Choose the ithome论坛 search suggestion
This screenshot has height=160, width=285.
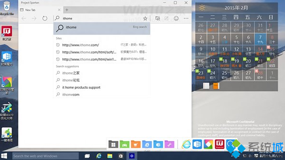click(x=102, y=80)
